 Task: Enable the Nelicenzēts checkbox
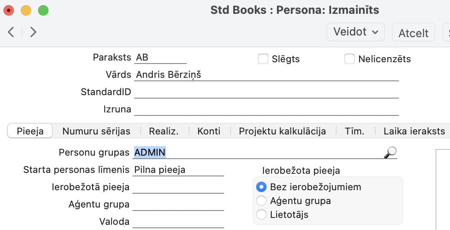(350, 59)
